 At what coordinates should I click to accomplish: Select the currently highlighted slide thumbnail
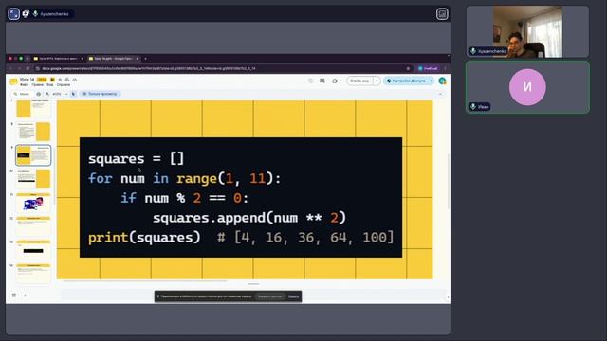tap(33, 155)
